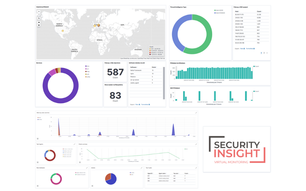Expand the Top 5 users panel

(x=196, y=168)
